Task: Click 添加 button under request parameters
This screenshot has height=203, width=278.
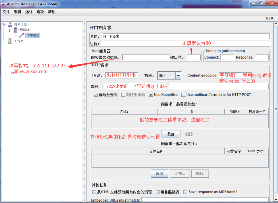Action: pyautogui.click(x=170, y=134)
